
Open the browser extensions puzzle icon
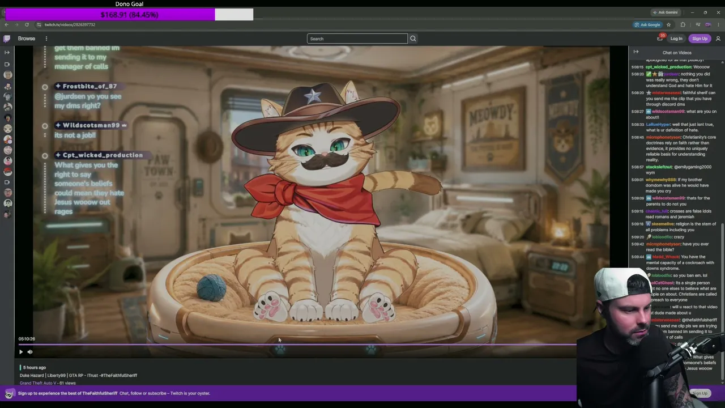(x=683, y=24)
